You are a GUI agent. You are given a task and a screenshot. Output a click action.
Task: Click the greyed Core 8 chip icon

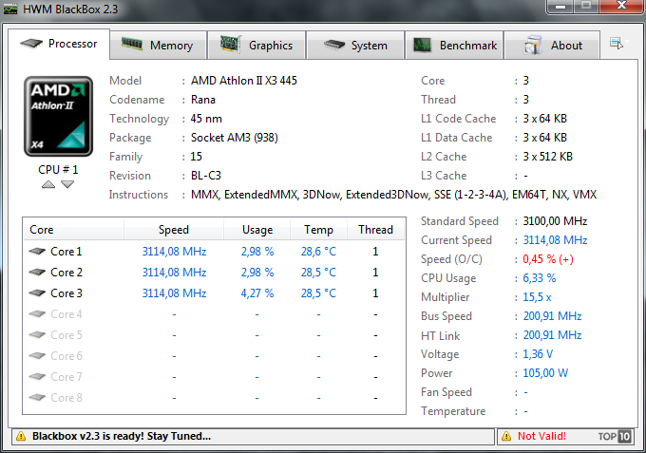coord(37,398)
